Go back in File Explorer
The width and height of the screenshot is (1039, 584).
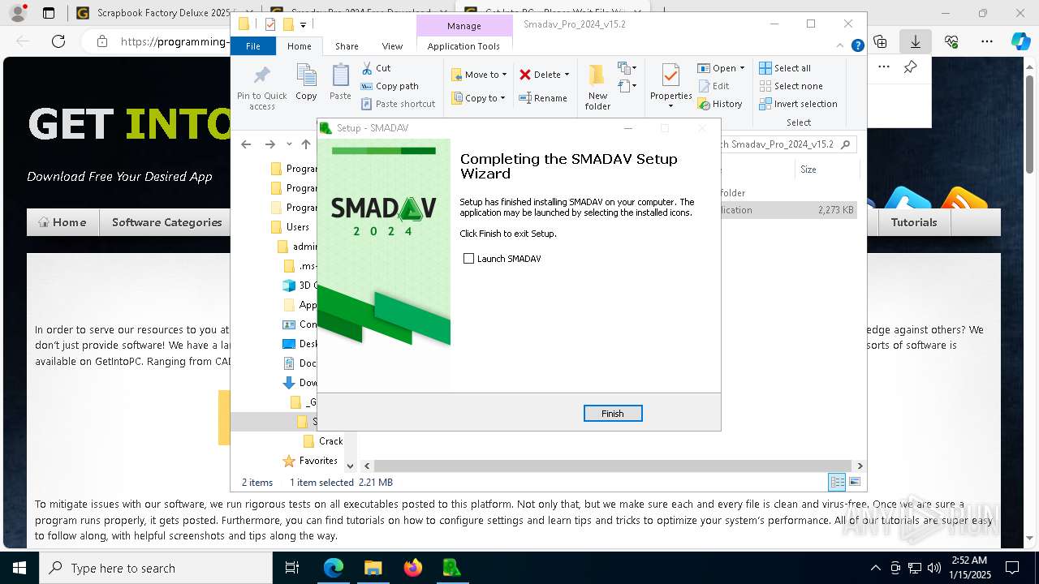(x=246, y=144)
